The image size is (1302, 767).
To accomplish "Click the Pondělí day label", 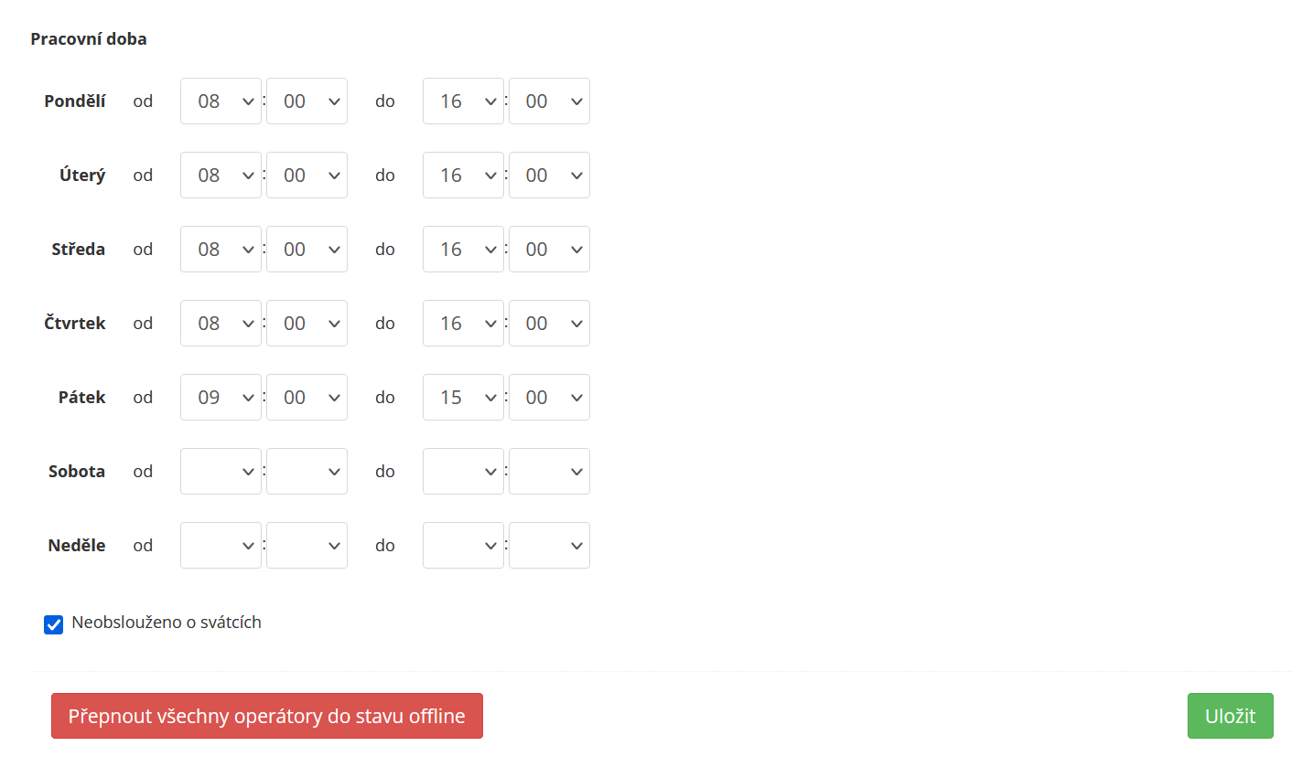I will pos(75,101).
